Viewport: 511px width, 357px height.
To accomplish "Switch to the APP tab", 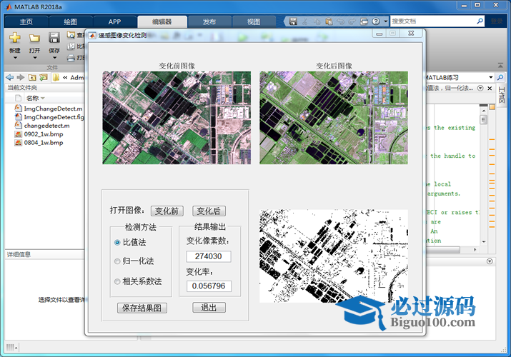I will (x=114, y=22).
